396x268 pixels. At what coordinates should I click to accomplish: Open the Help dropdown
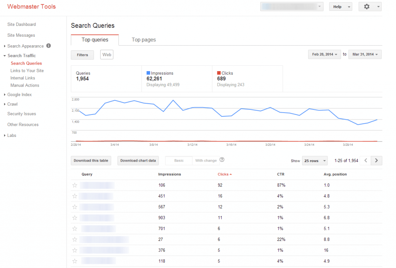(340, 7)
